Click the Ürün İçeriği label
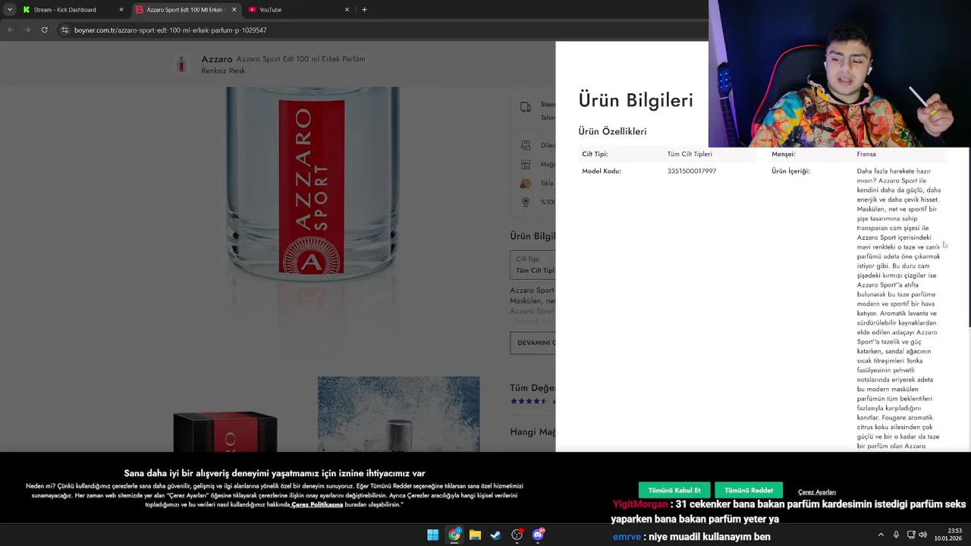The image size is (971, 546). [790, 171]
